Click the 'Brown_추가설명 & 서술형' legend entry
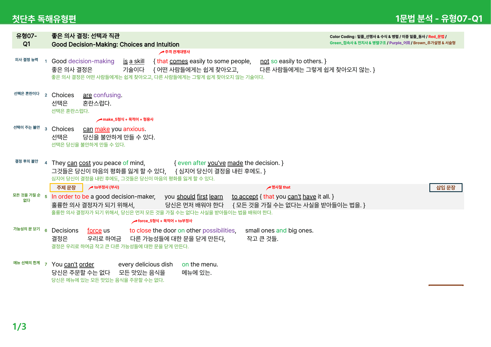 tap(434, 43)
